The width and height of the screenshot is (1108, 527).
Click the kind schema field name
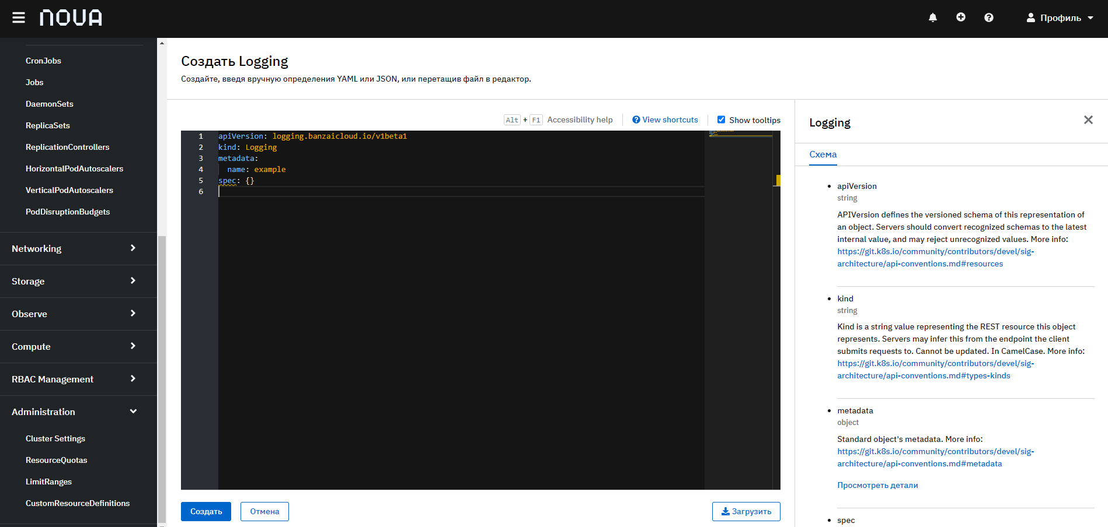coord(845,298)
